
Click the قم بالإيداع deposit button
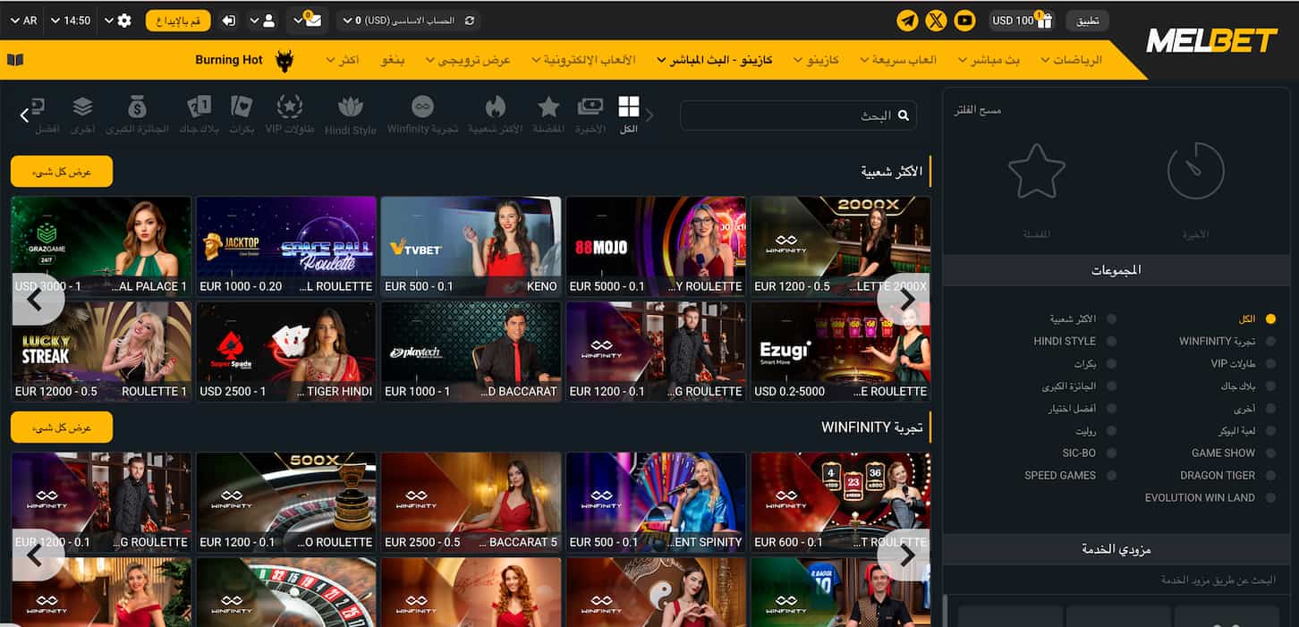[x=178, y=20]
